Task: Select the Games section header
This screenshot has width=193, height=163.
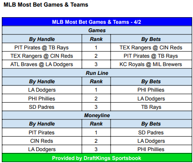Action: click(x=97, y=30)
